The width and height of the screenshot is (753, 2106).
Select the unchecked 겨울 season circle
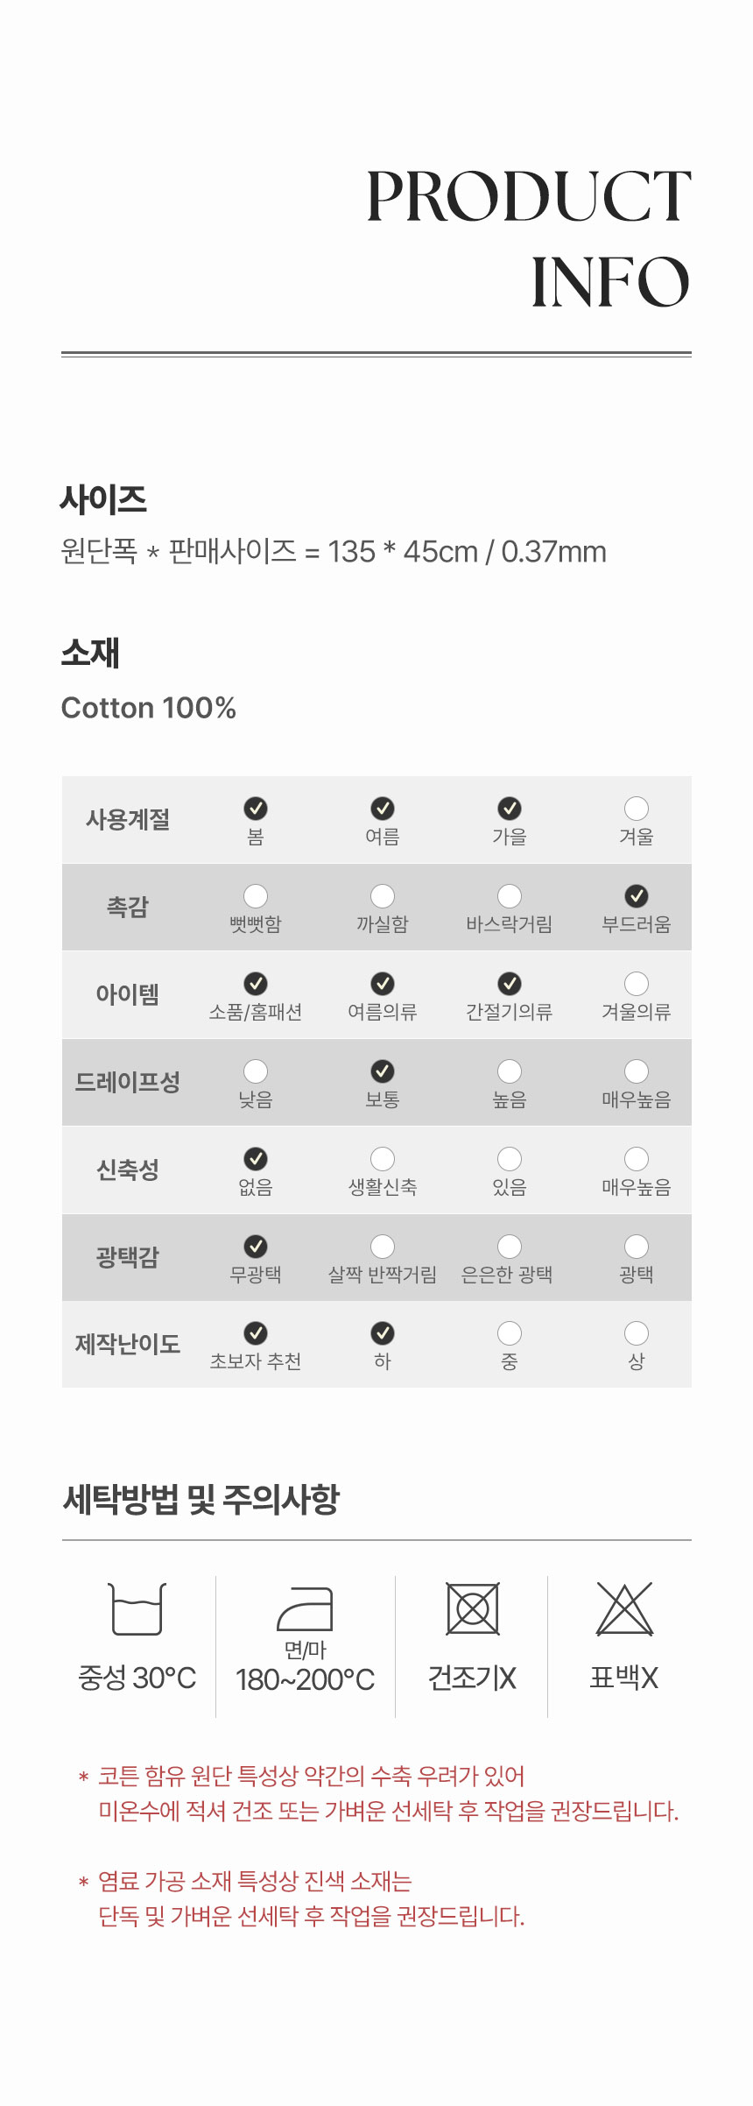(x=637, y=808)
